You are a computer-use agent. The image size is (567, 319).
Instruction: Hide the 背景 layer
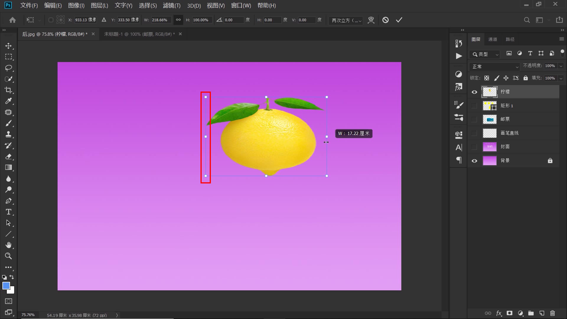click(x=474, y=161)
